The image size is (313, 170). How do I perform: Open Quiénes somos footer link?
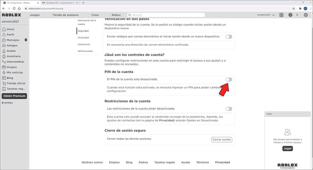tap(92, 162)
